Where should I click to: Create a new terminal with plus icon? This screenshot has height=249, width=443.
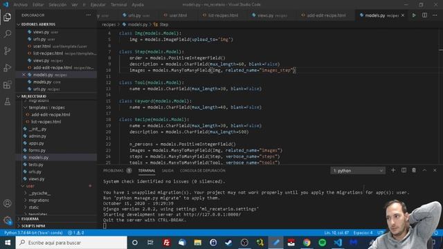pyautogui.click(x=393, y=170)
